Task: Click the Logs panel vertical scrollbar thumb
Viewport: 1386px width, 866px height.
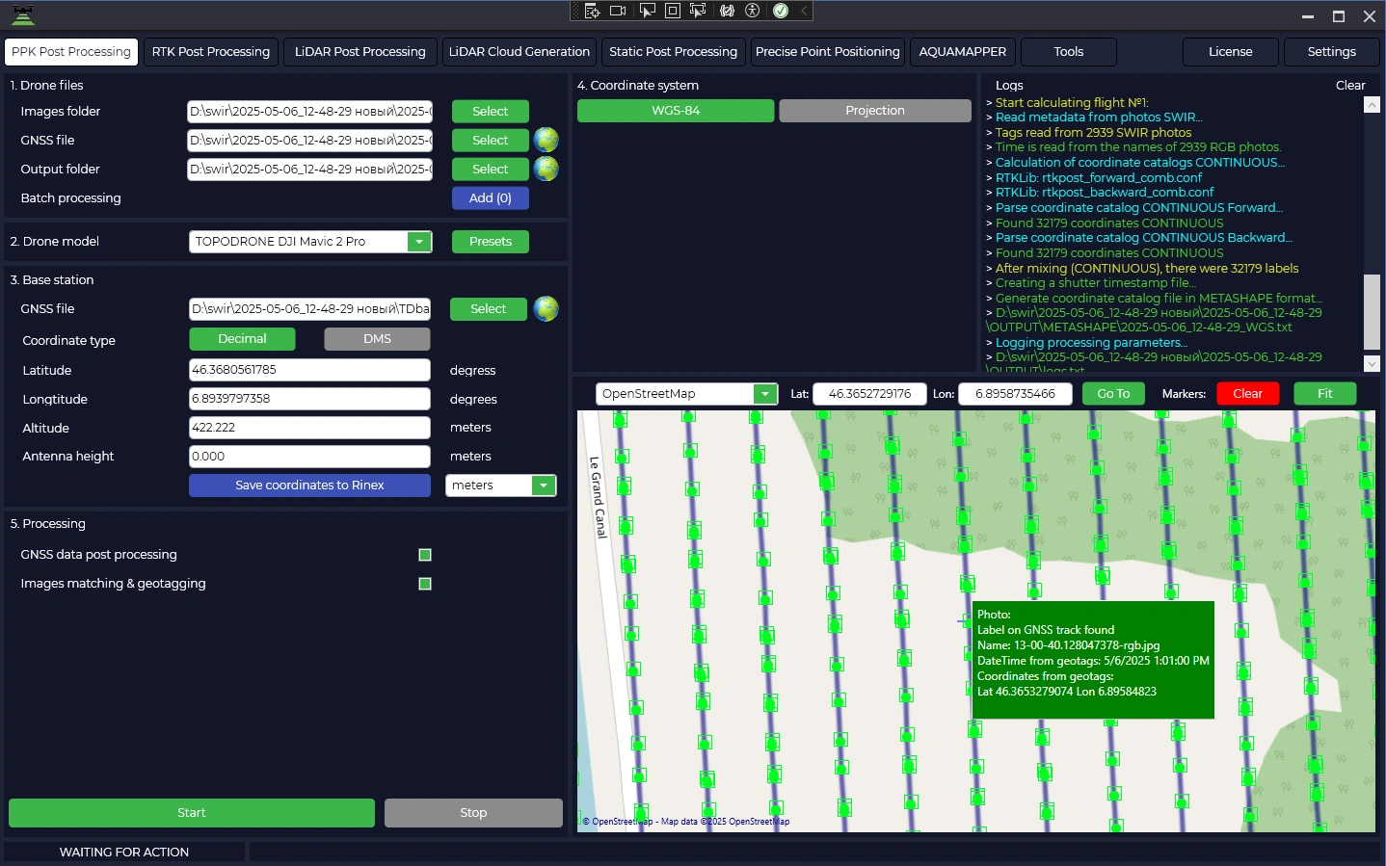Action: pyautogui.click(x=1372, y=312)
